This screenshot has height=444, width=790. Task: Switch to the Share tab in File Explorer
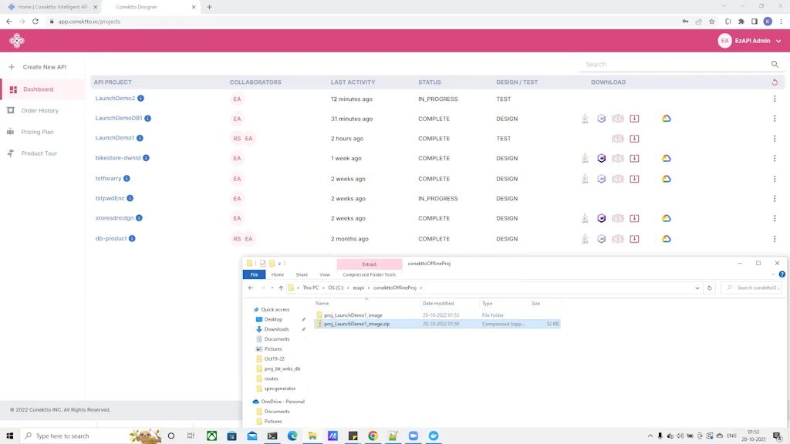[x=301, y=274]
